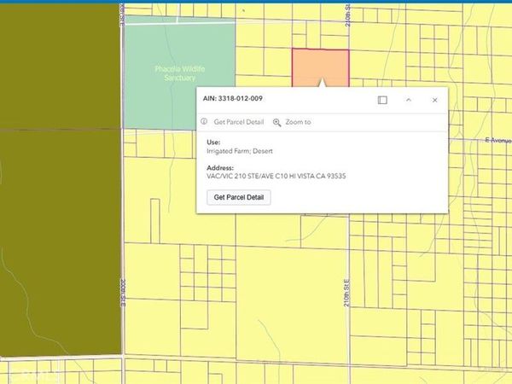Image resolution: width=512 pixels, height=384 pixels.
Task: Click the magnifier Zoom to icon
Action: pos(277,122)
